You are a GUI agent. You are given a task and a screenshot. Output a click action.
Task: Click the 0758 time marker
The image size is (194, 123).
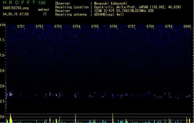pos(150,26)
